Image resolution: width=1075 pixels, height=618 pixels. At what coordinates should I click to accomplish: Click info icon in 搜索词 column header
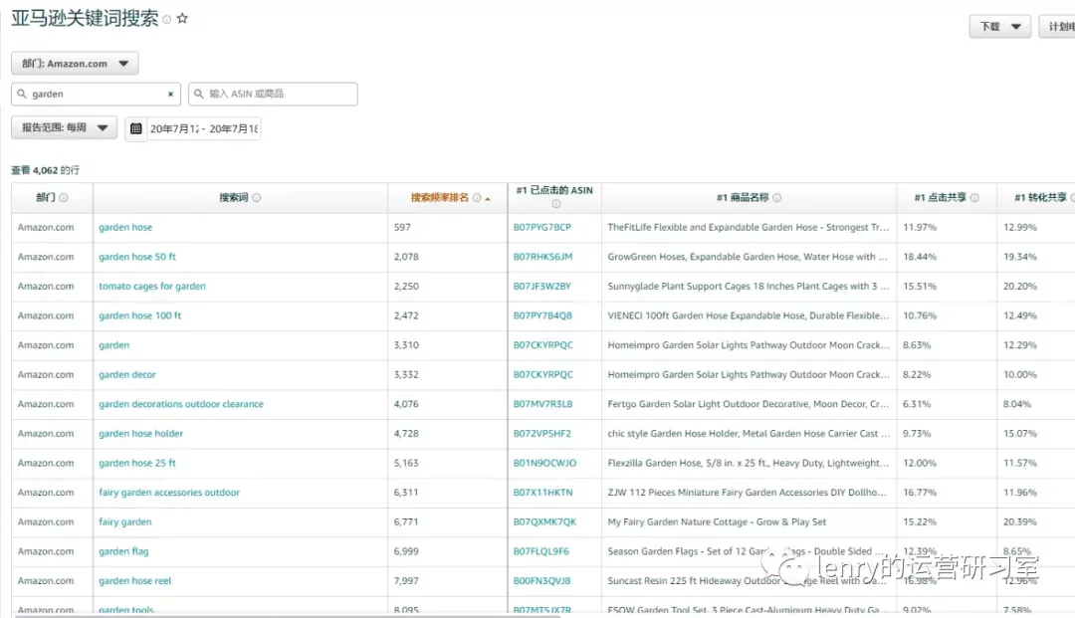point(257,197)
